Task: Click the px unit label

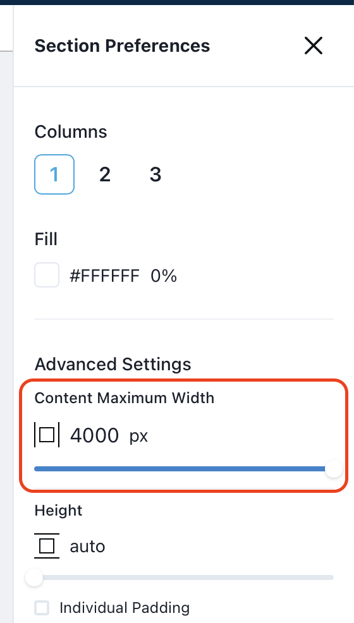Action: 138,437
